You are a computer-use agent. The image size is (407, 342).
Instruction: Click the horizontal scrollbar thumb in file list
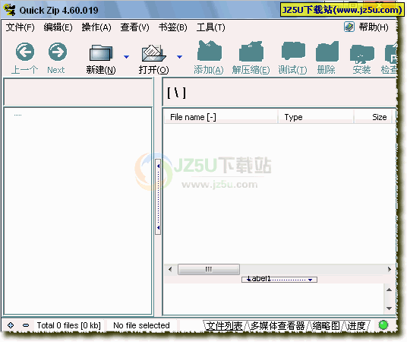[209, 269]
